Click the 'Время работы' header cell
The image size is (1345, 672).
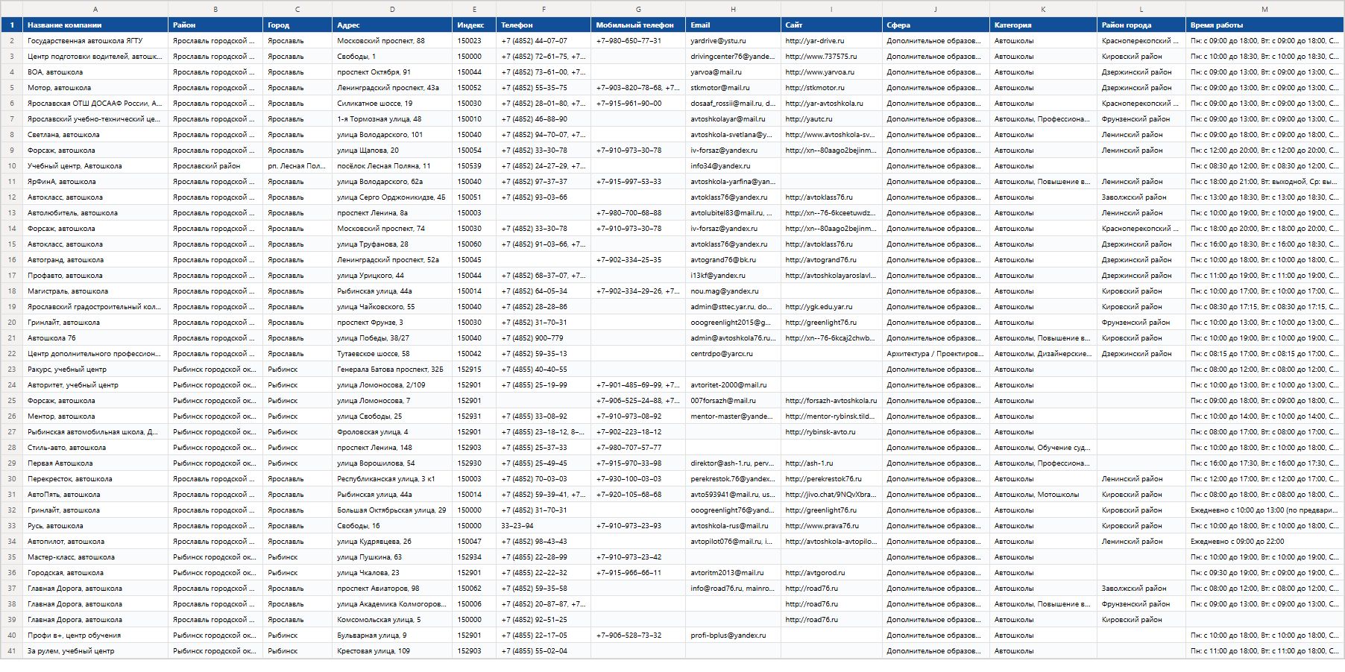click(1264, 25)
